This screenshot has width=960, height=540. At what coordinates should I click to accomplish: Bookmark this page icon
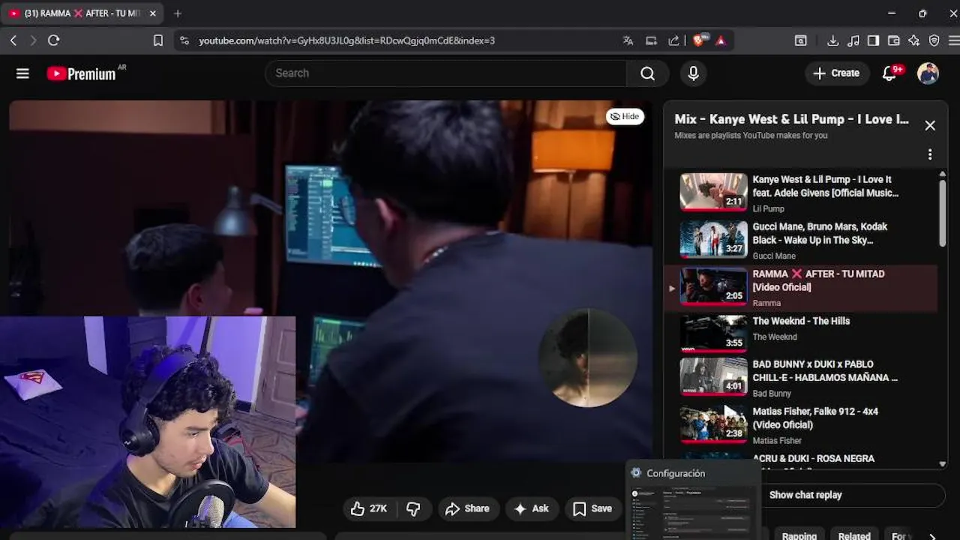pyautogui.click(x=158, y=40)
